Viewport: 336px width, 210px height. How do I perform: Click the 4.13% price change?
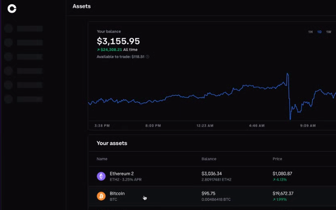pyautogui.click(x=280, y=179)
